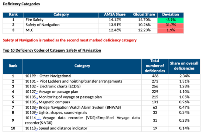Click the Top 10 Deficiency Codes heading
This screenshot has height=136, width=203.
[52, 50]
